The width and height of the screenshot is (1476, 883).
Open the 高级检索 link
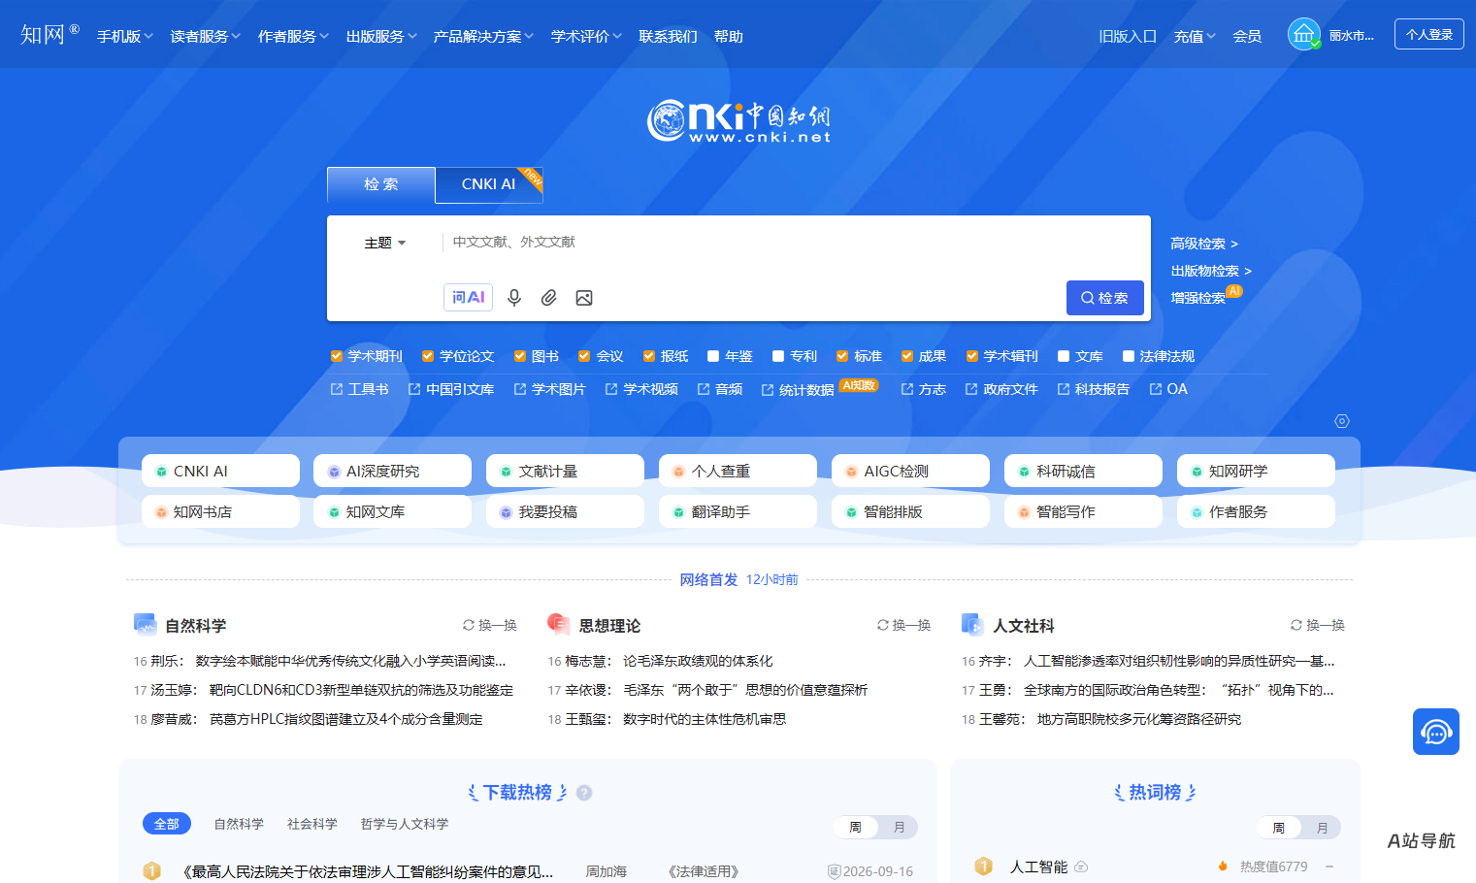(1204, 244)
